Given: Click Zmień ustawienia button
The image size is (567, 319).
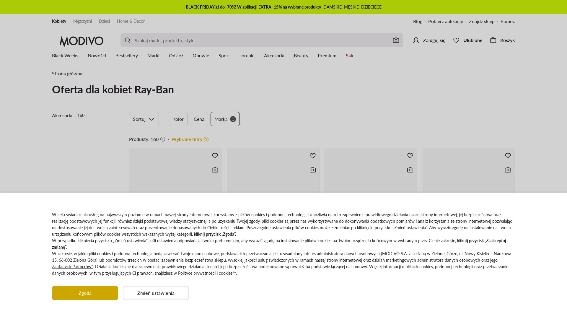Looking at the screenshot, I should click(156, 293).
